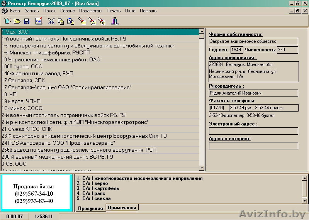The image size is (309, 220).
Task: Click the flashlight with wrench search icon
Action: click(x=92, y=21)
